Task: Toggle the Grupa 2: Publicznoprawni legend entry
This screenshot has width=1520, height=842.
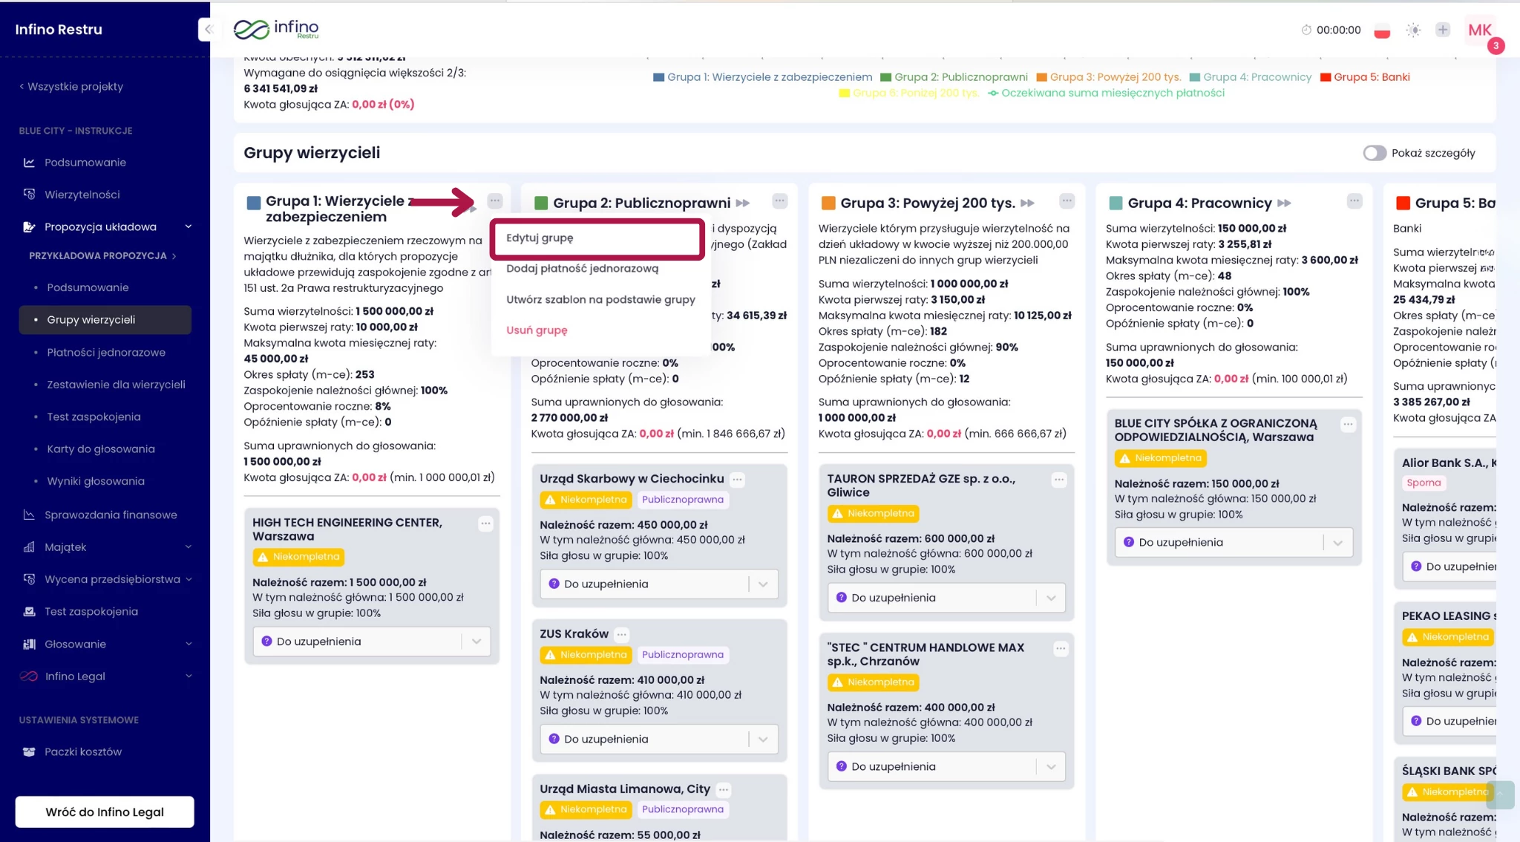Action: [x=953, y=77]
